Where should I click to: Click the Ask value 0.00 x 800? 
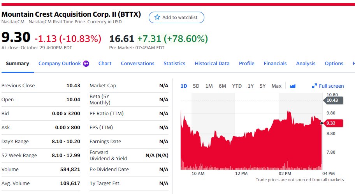[67, 128]
